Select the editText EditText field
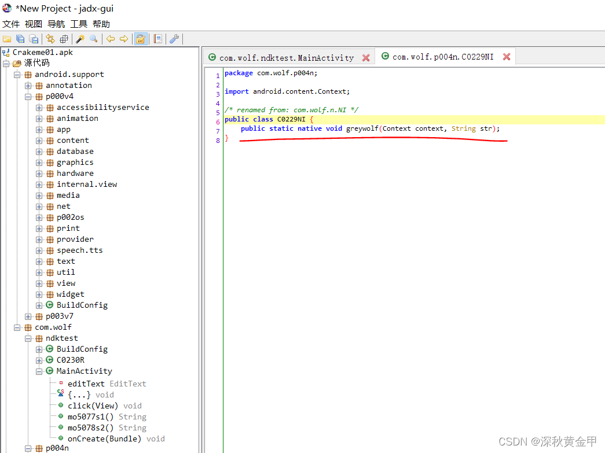Screen dimensions: 605x453 click(x=107, y=384)
